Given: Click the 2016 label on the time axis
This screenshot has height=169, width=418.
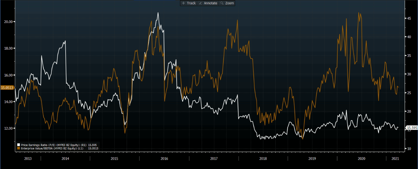Looking at the screenshot, I should pos(164,159).
